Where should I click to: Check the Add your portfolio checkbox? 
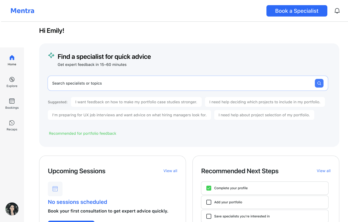point(209,202)
